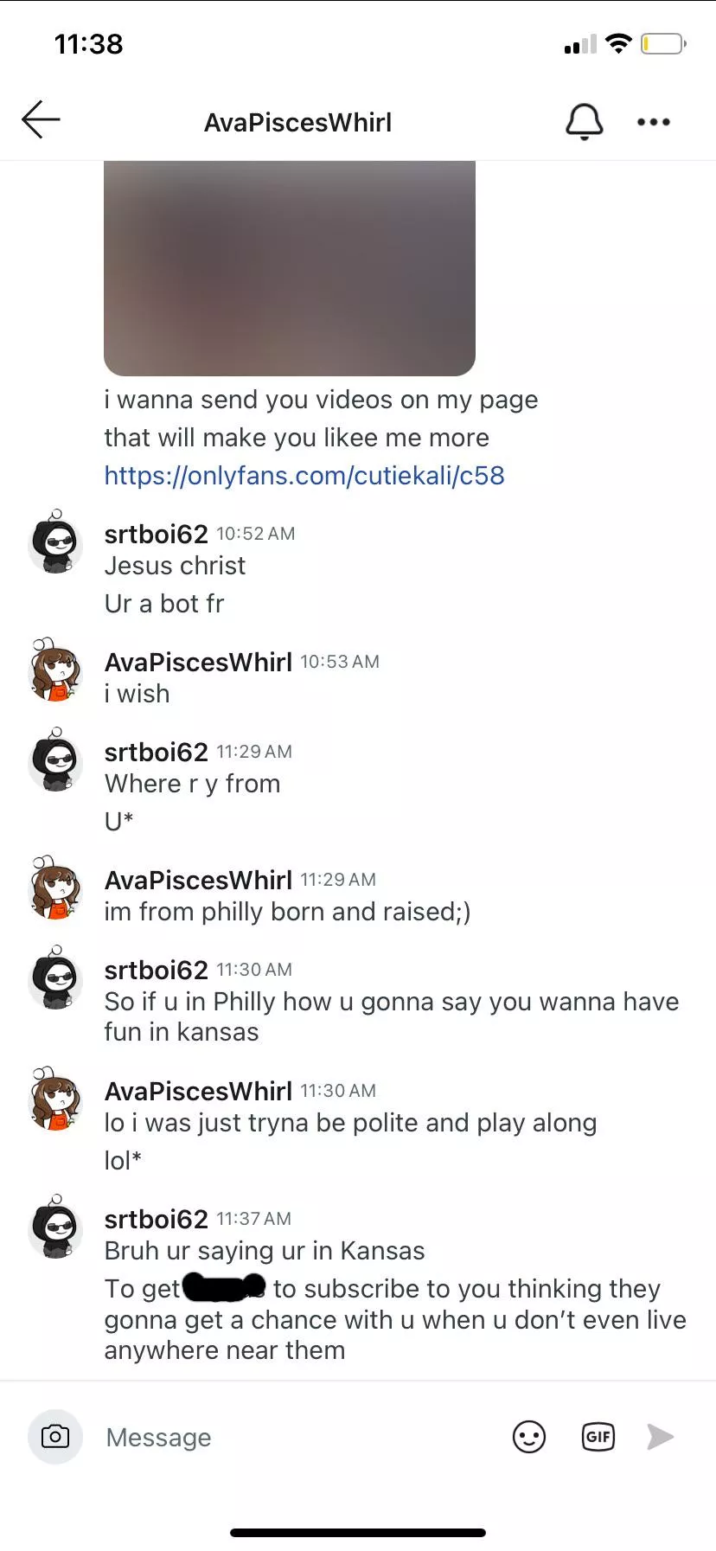Tap the back arrow icon
Viewport: 716px width, 1551px height.
(x=41, y=119)
